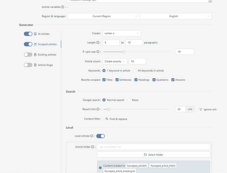This screenshot has width=227, height=173.
Task: Switch to AI articles tab
Action: pyautogui.click(x=44, y=34)
